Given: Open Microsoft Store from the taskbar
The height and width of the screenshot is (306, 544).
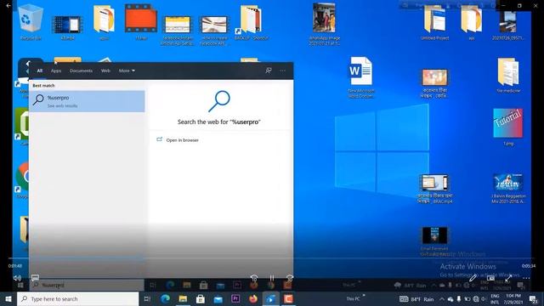Looking at the screenshot, I should pos(201,298).
